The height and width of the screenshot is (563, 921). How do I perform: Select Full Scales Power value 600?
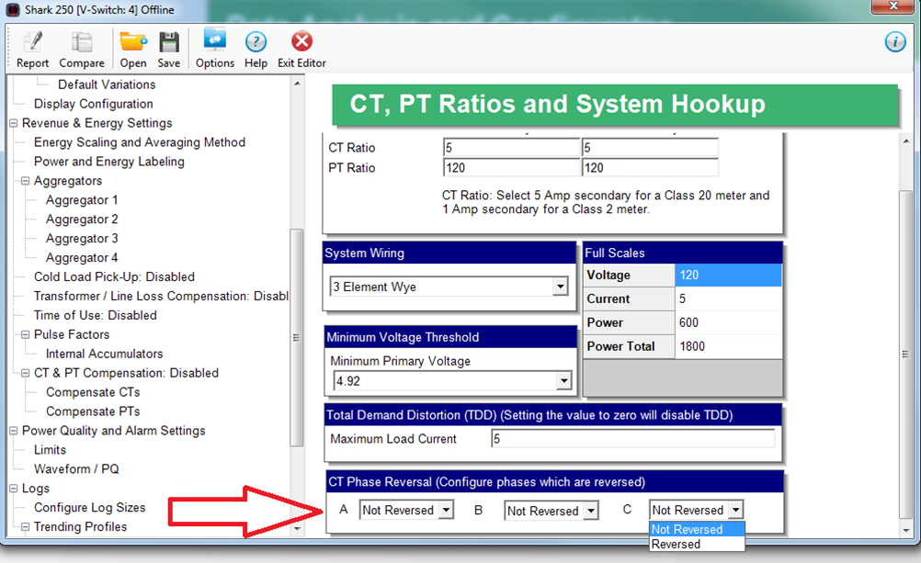point(728,323)
